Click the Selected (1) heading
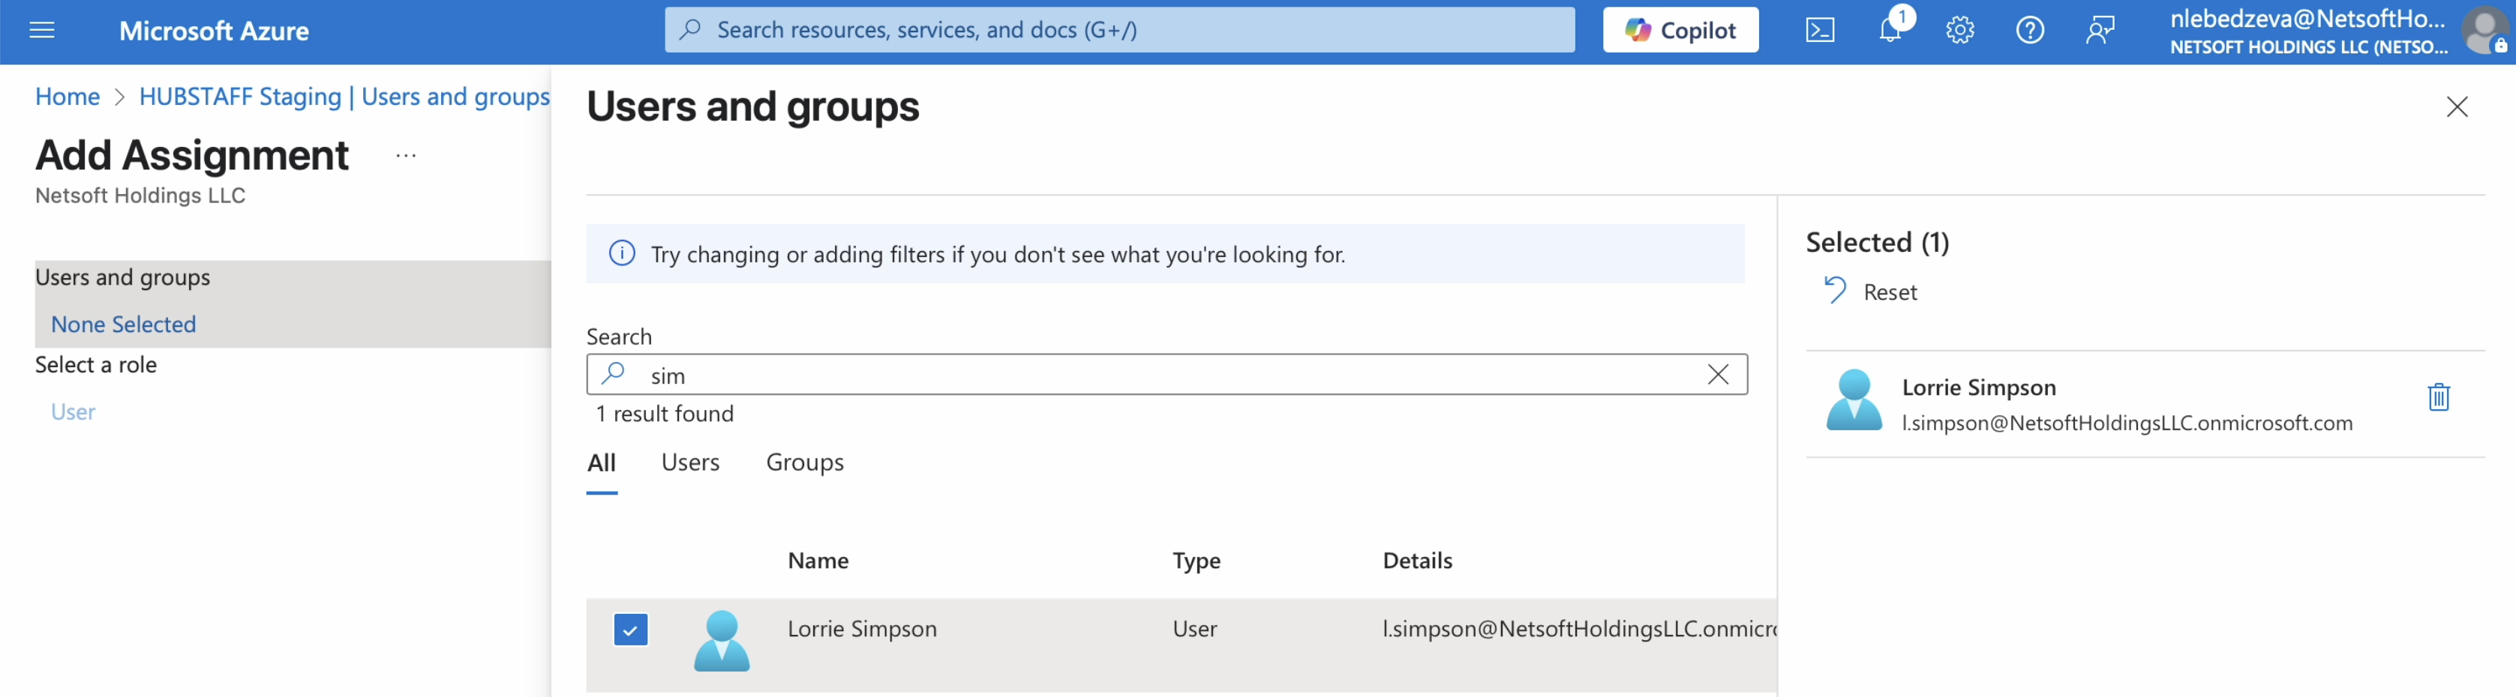 (x=1877, y=242)
